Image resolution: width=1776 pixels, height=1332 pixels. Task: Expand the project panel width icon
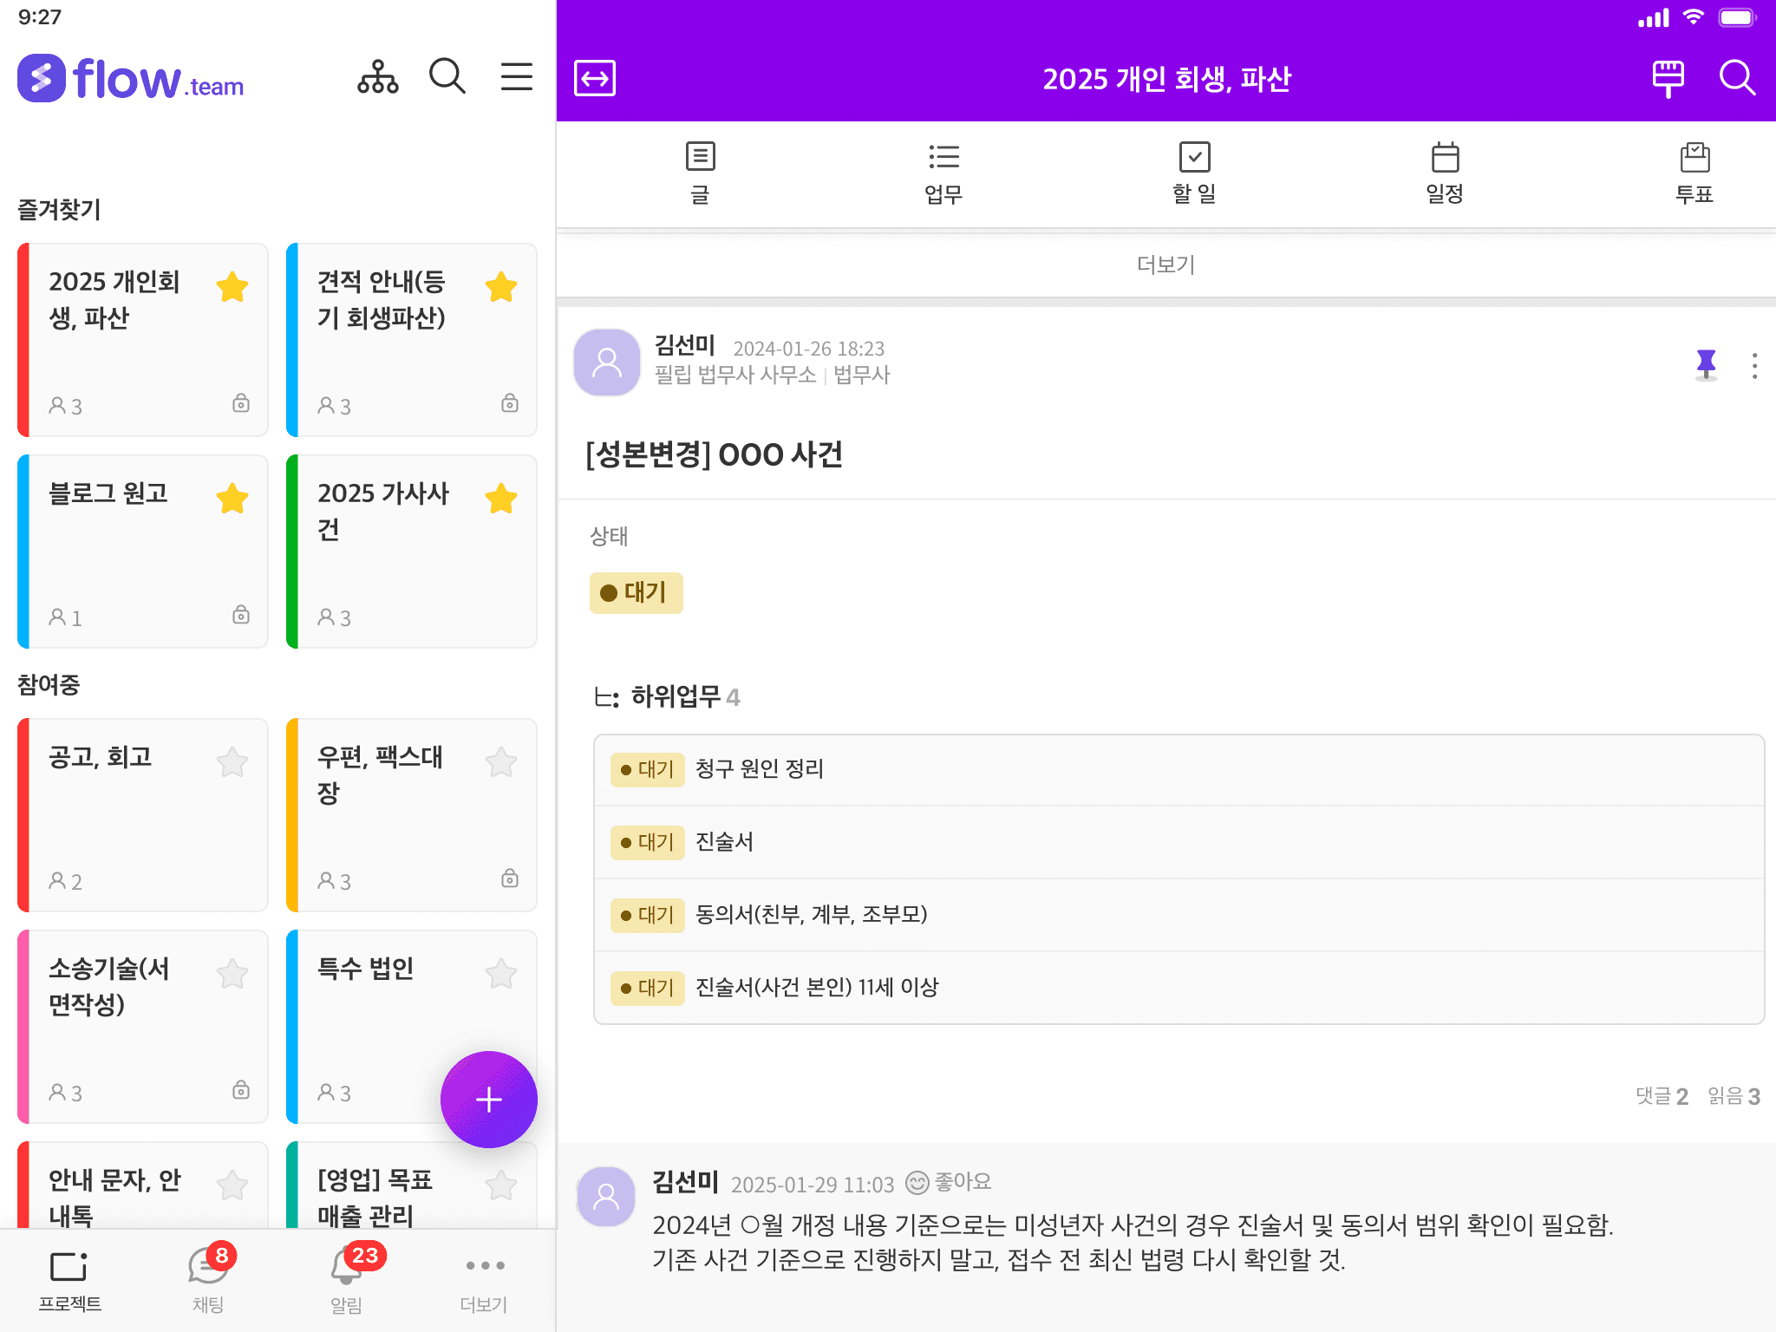tap(595, 79)
